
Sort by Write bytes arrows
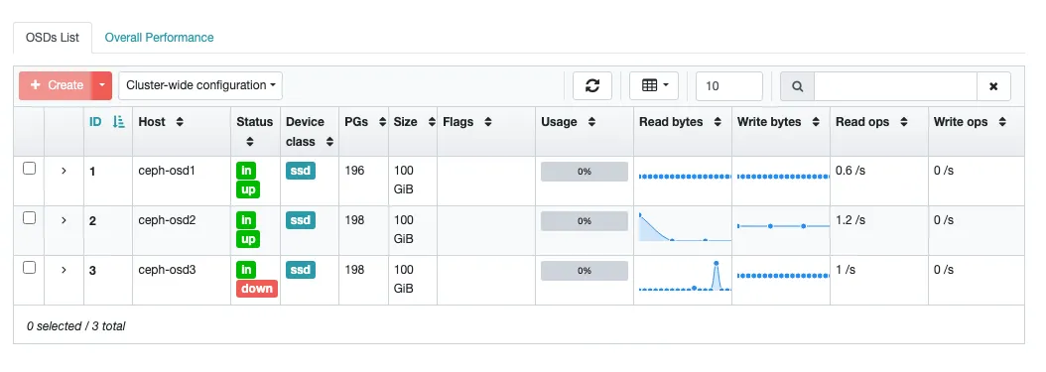815,122
